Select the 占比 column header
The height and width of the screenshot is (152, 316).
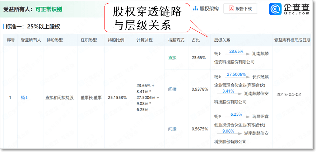pyautogui.click(x=196, y=40)
